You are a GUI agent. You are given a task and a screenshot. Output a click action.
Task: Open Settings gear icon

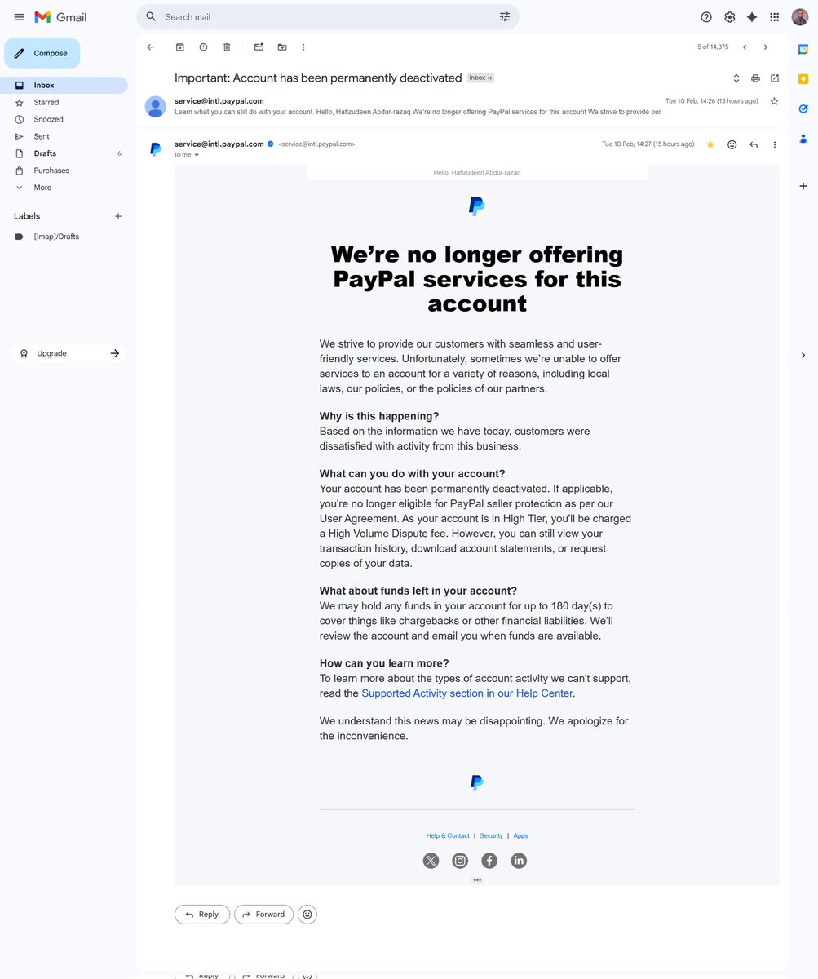pyautogui.click(x=729, y=17)
